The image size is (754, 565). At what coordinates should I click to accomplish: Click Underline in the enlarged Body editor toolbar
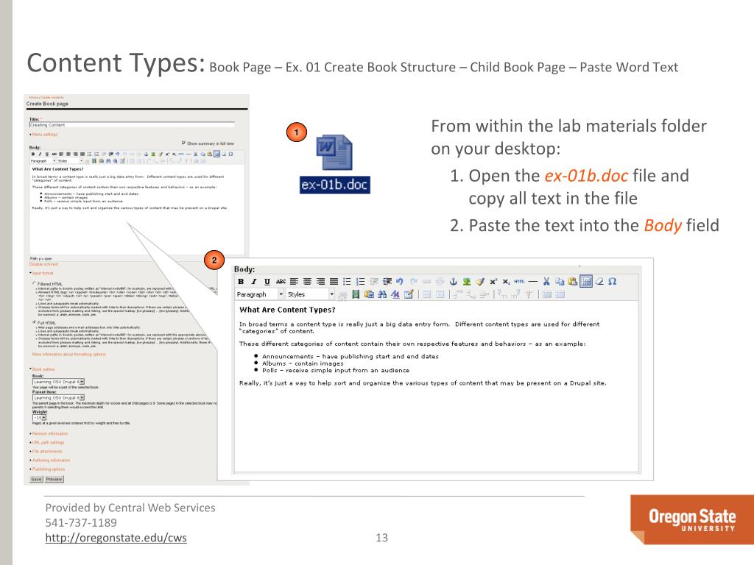pyautogui.click(x=267, y=282)
